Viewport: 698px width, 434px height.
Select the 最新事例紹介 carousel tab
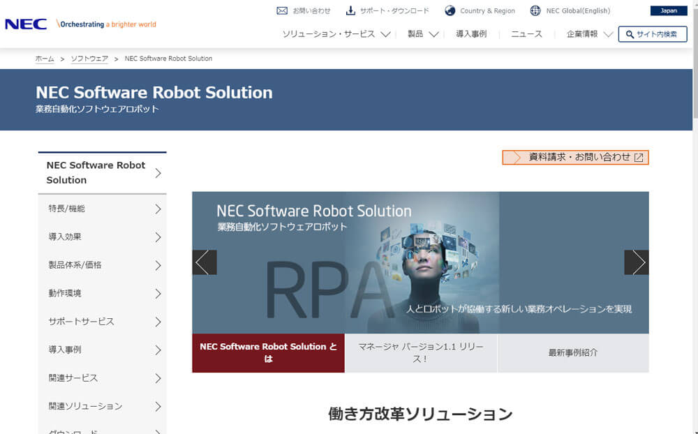573,352
